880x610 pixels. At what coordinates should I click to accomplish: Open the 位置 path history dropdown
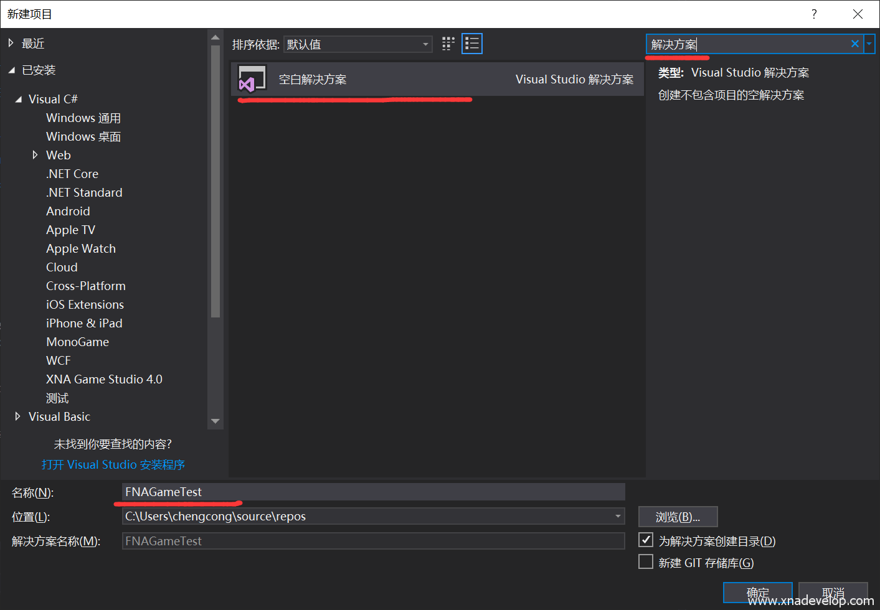click(618, 516)
